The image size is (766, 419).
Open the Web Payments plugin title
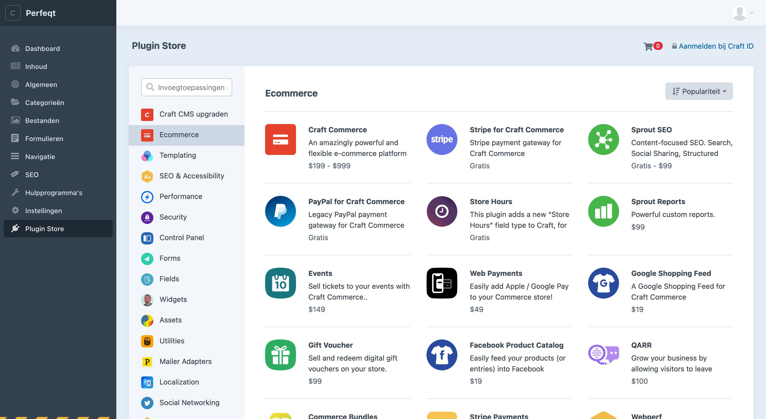coord(496,273)
